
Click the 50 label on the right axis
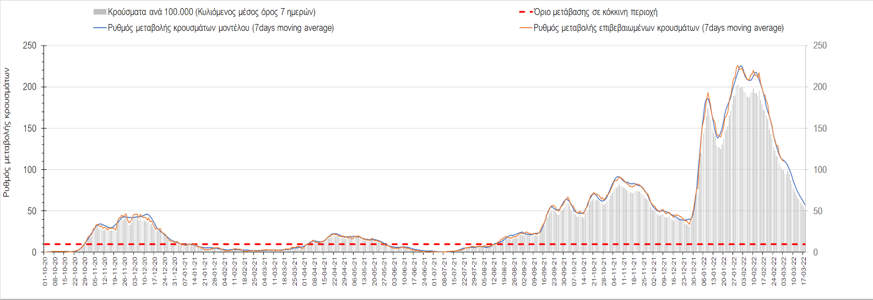(x=818, y=211)
